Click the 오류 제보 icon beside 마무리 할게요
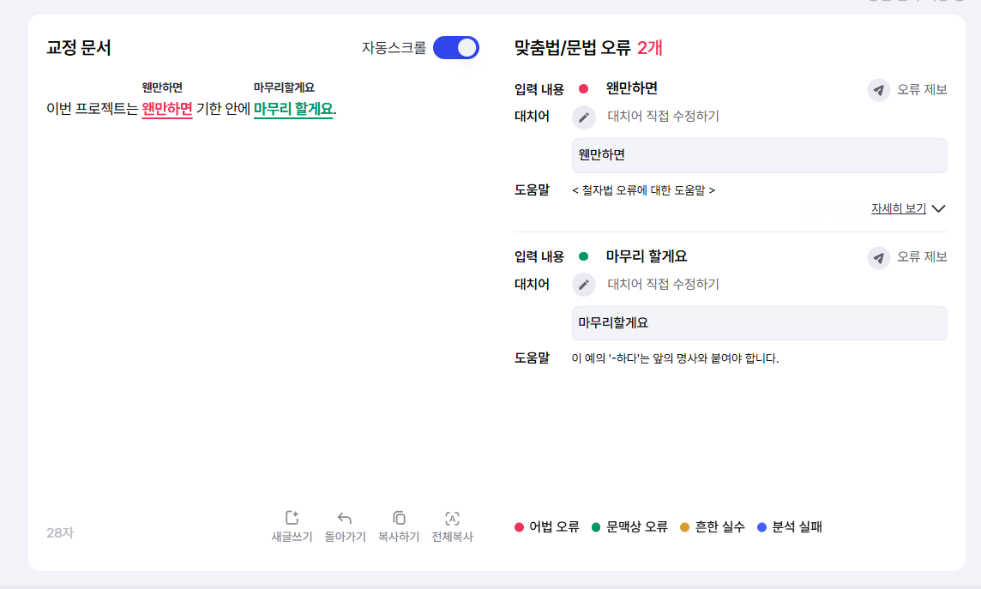Screen dimensions: 981x589 click(x=878, y=258)
